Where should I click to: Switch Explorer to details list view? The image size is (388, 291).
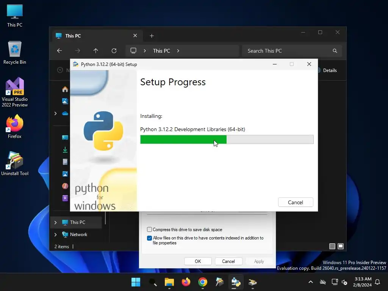332,246
